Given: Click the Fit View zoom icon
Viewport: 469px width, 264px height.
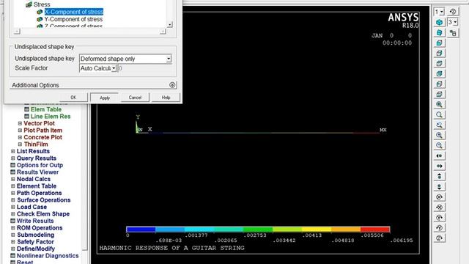Looking at the screenshot, I should coord(439,104).
